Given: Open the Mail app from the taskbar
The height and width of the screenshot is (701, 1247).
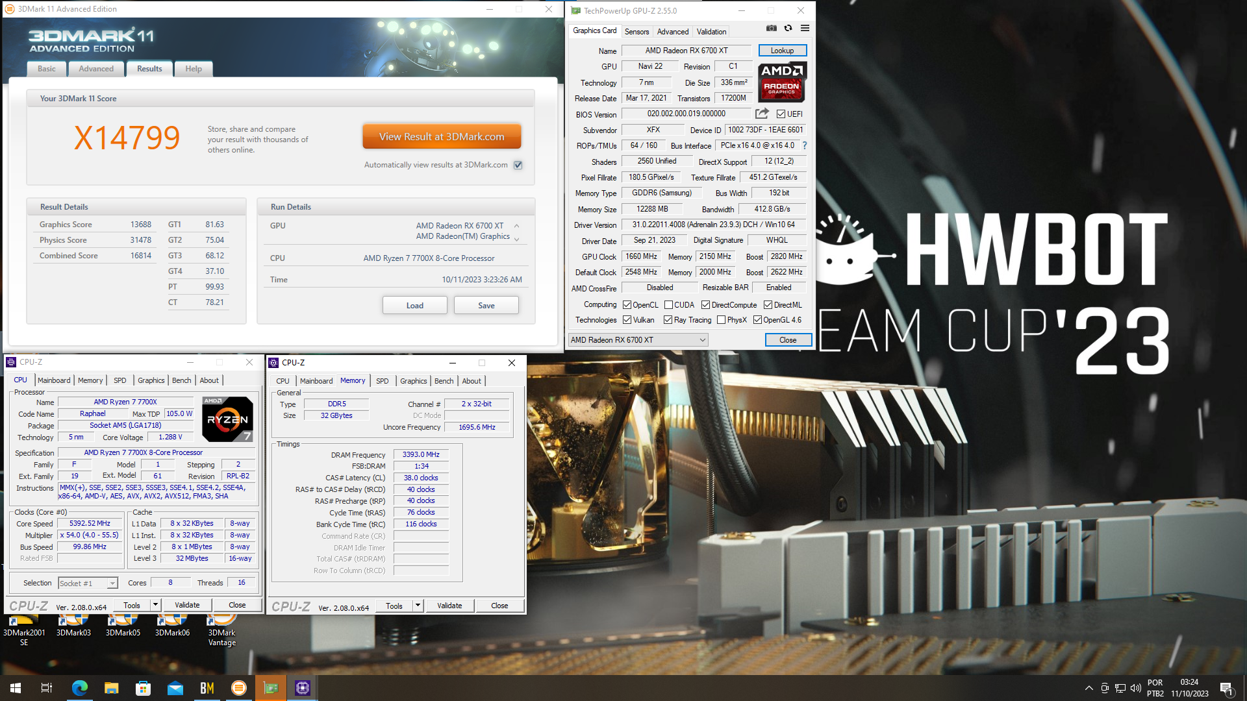Looking at the screenshot, I should click(x=175, y=688).
